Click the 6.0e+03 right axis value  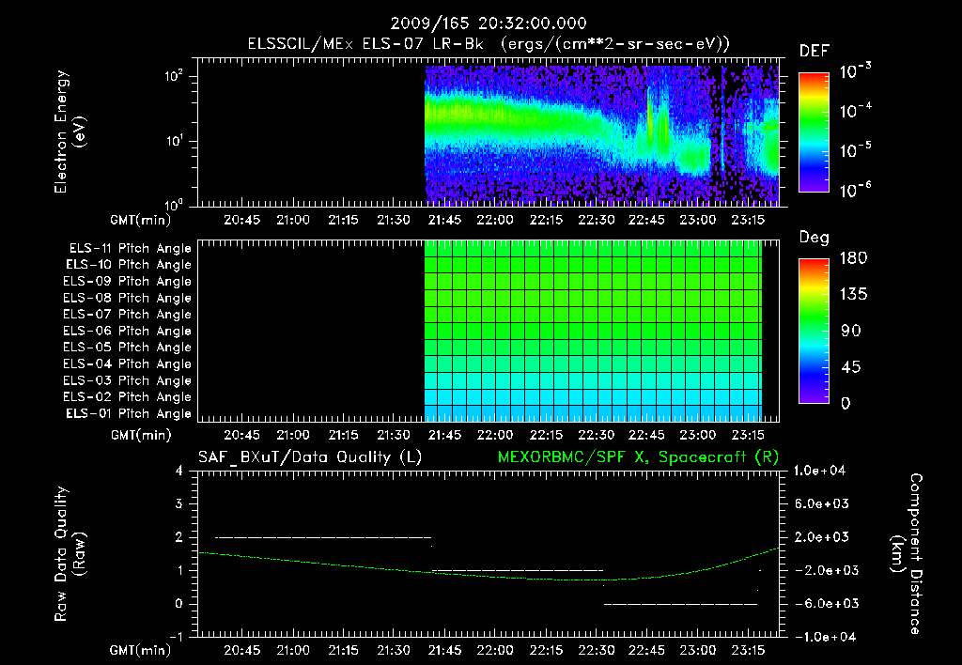pos(822,503)
